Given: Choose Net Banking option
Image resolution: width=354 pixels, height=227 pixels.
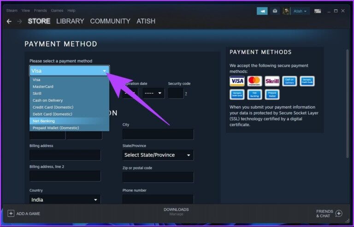Looking at the screenshot, I should [70, 121].
